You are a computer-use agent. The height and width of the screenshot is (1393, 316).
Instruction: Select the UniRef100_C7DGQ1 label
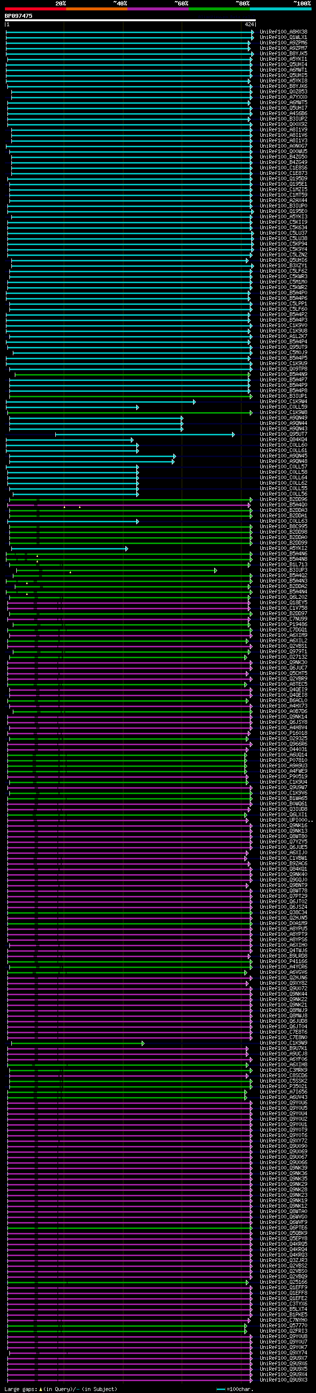click(x=283, y=630)
